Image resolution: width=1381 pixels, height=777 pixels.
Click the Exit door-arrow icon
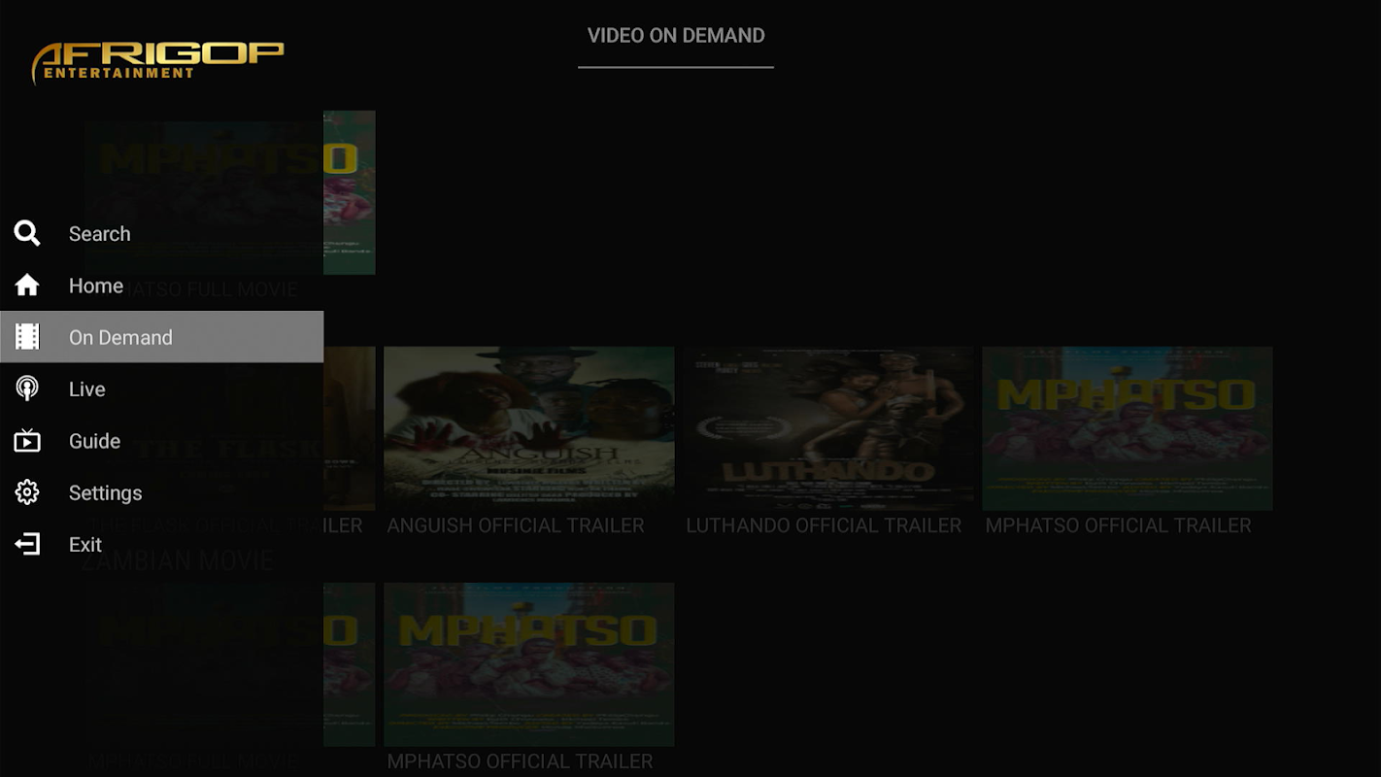click(x=27, y=544)
